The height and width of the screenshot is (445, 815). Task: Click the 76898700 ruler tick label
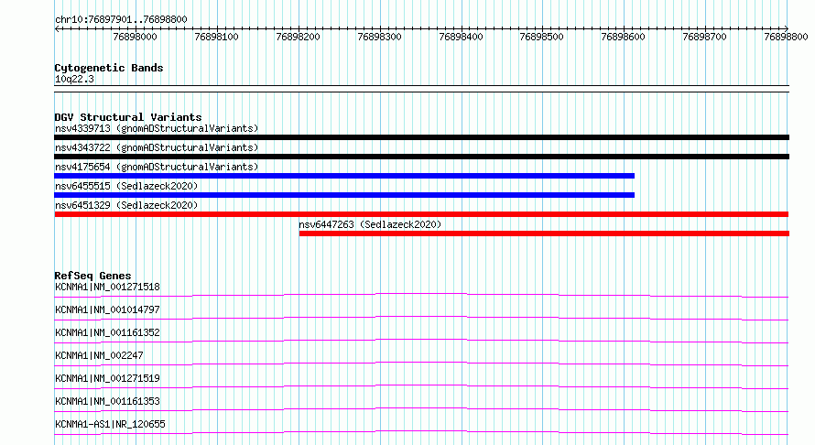705,37
